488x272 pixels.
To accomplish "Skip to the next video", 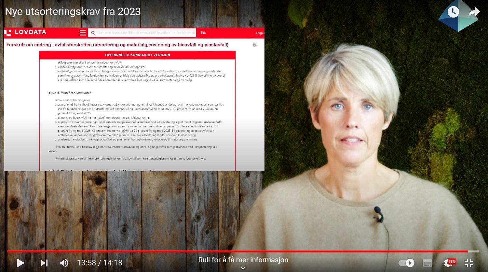I will [44, 263].
